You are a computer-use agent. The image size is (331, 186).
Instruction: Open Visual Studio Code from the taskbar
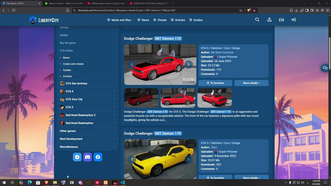point(123,183)
